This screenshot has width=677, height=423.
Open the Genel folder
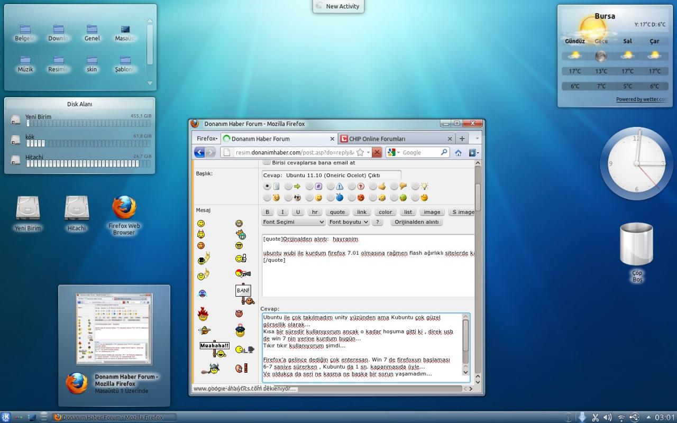92,33
